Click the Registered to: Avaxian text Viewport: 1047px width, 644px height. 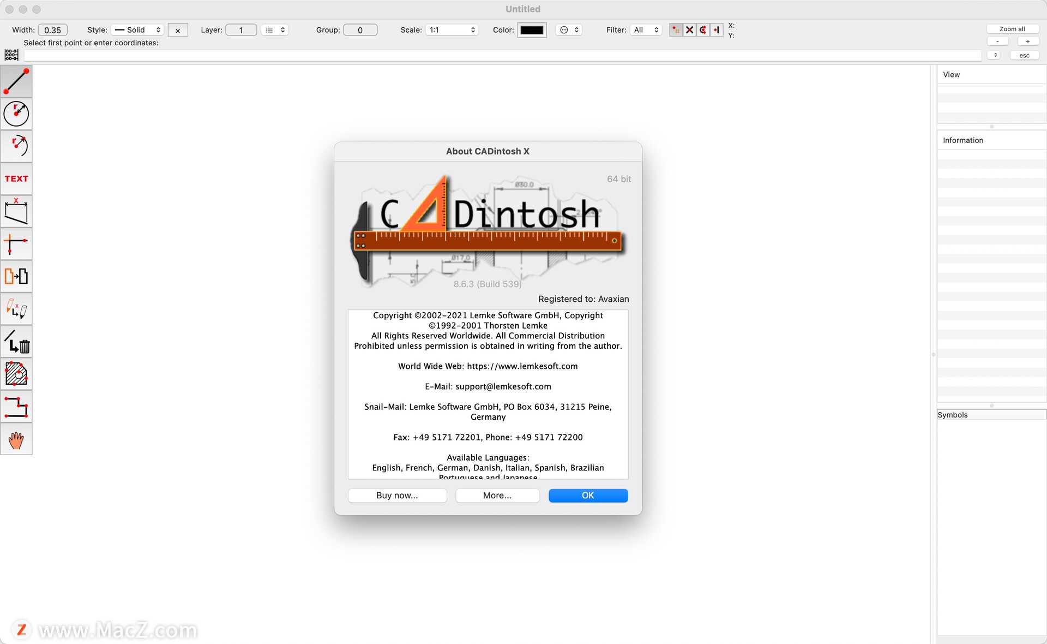583,299
